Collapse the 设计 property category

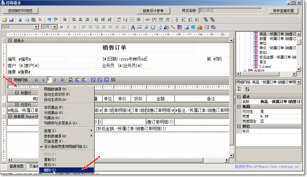tap(239, 97)
